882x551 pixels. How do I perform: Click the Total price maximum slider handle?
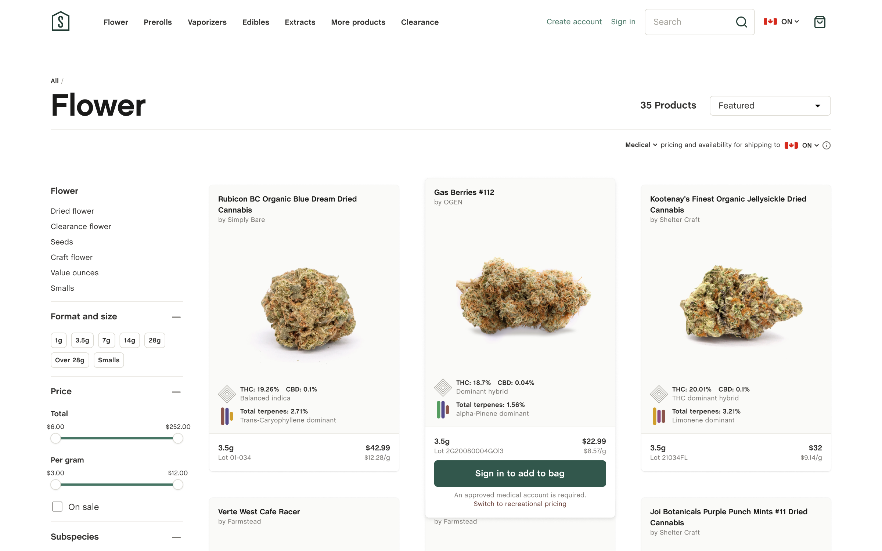178,438
